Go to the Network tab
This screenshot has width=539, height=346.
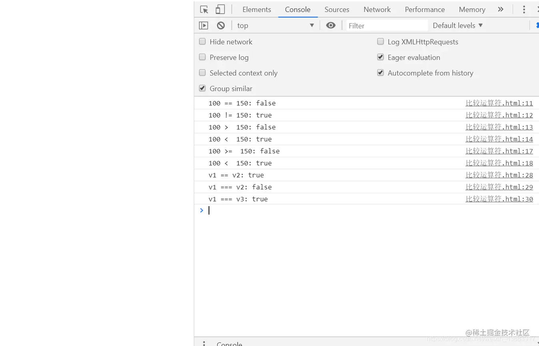377,10
